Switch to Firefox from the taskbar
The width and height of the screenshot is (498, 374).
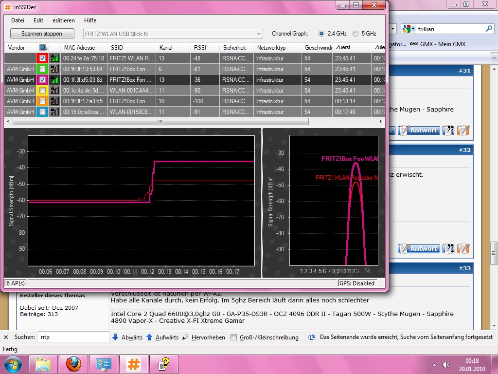point(73,364)
